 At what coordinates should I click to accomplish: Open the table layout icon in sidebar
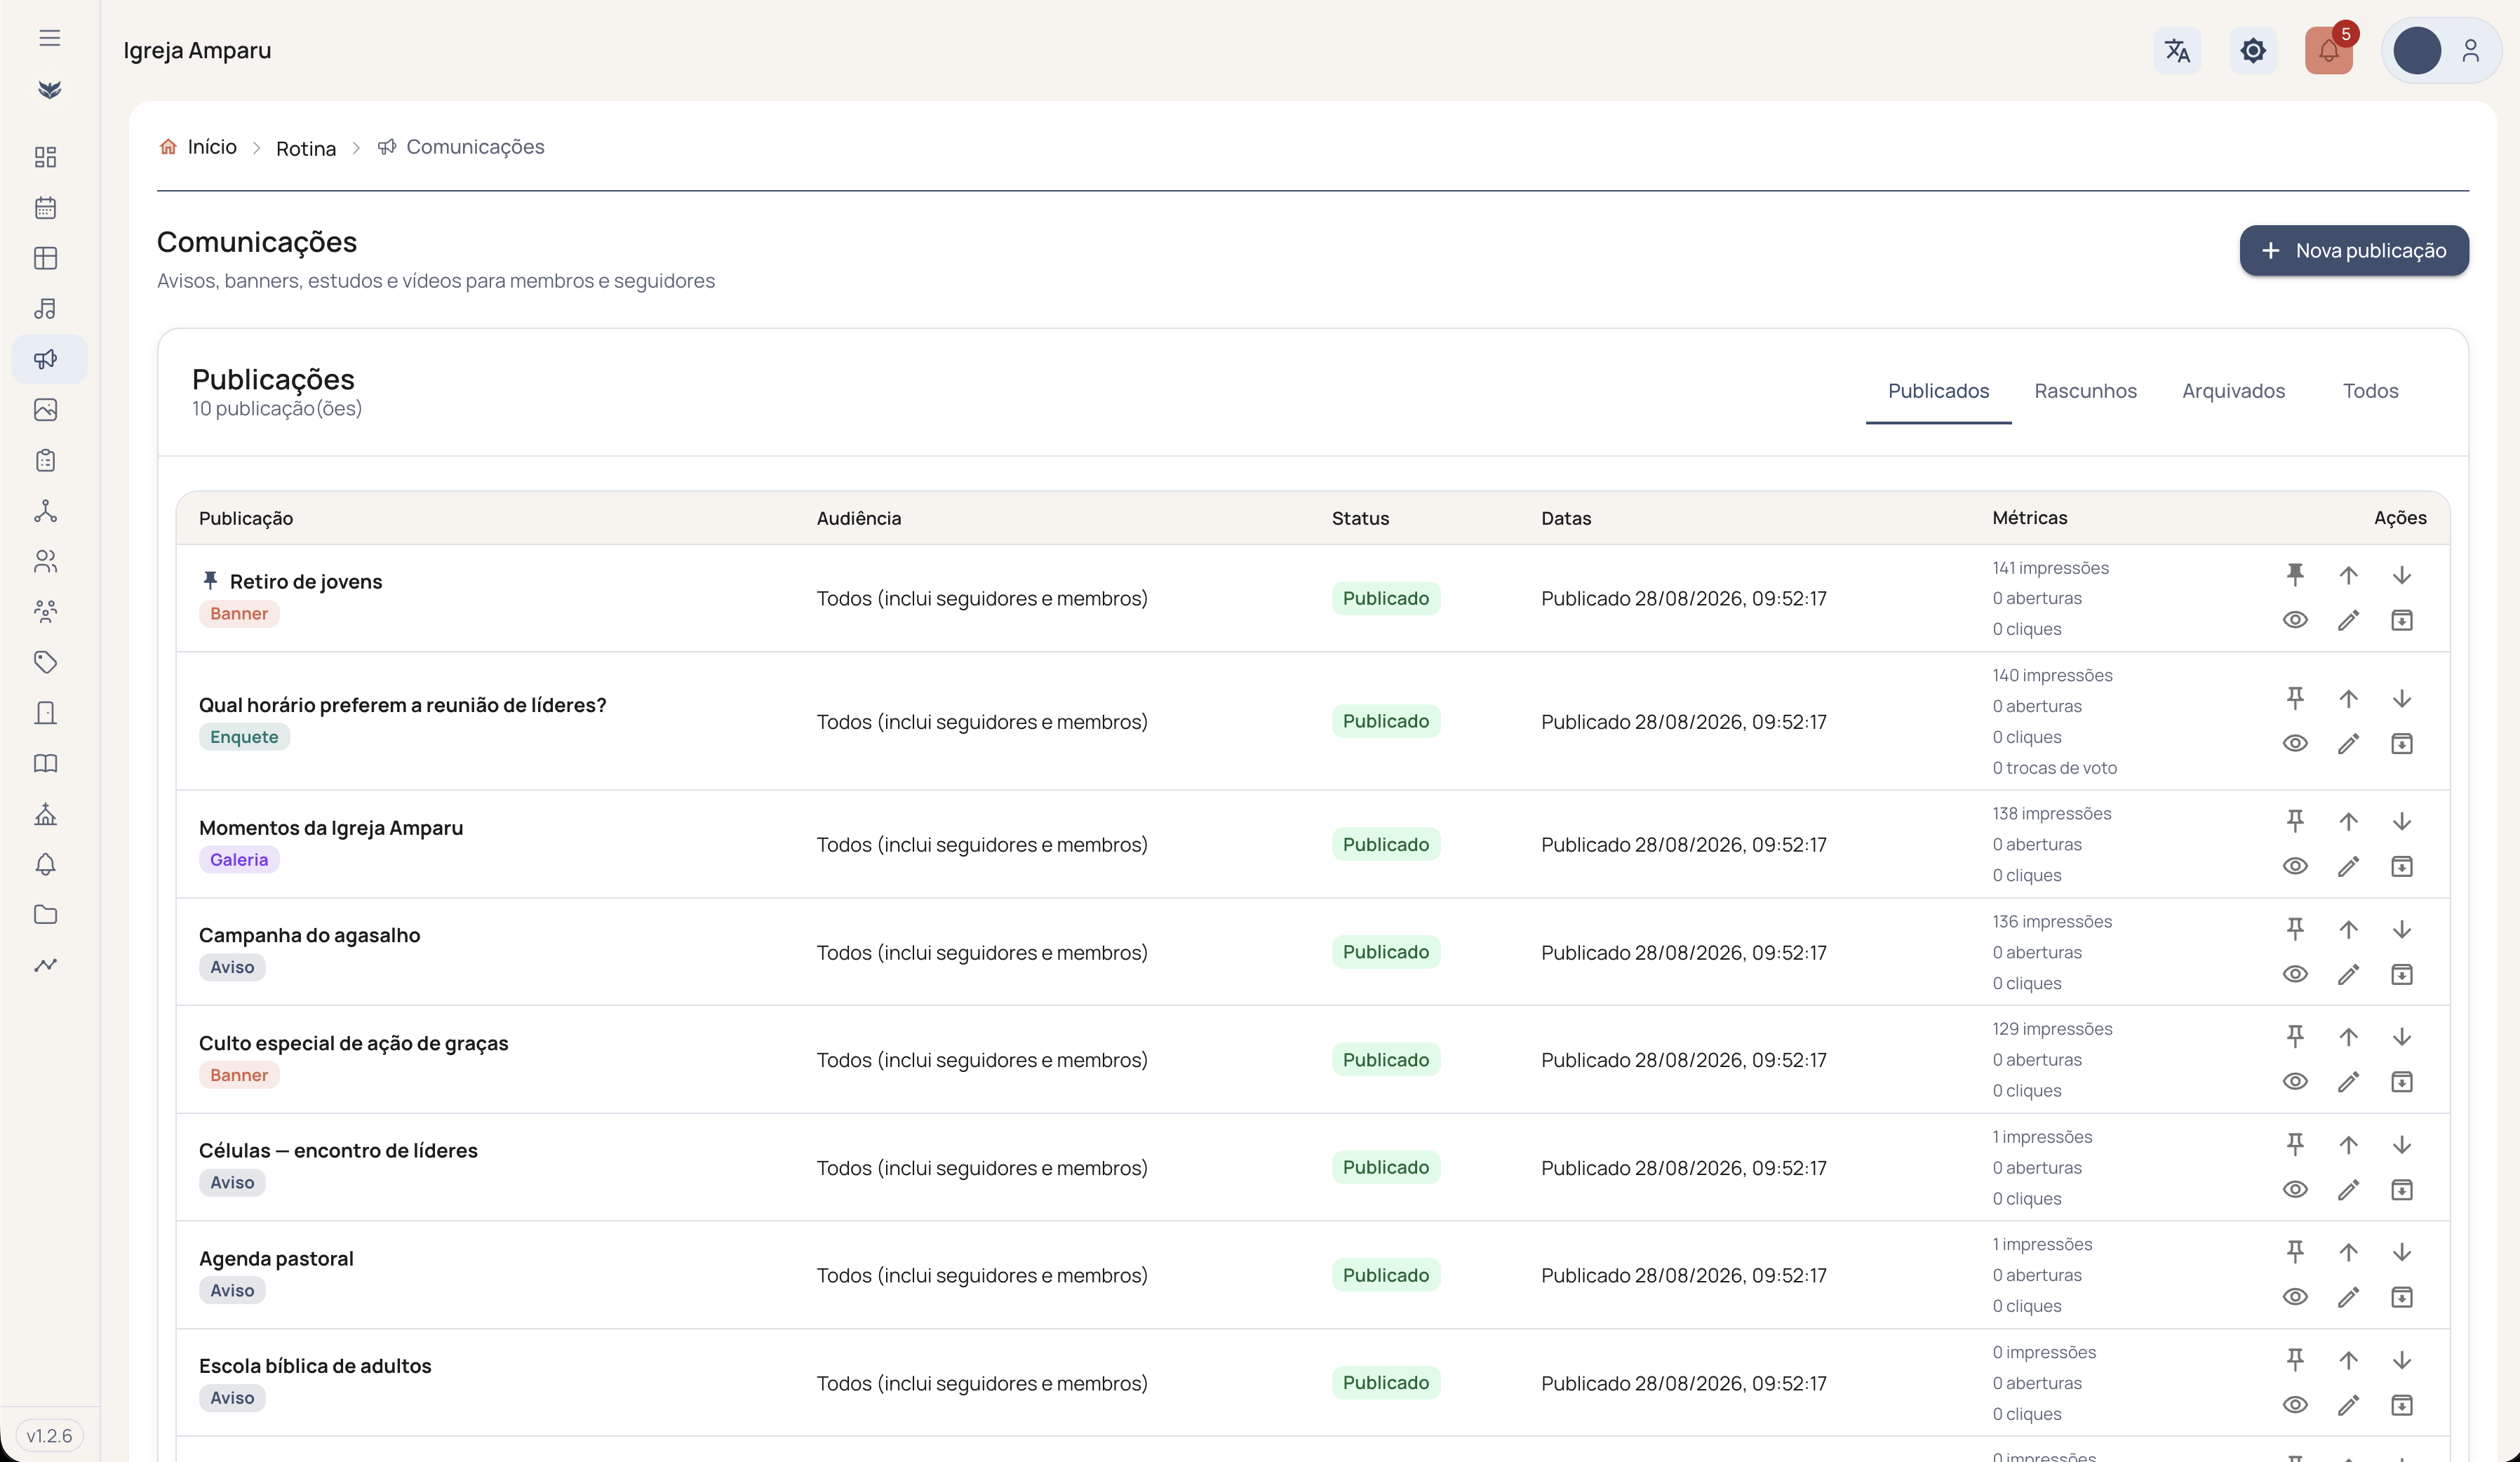pos(46,258)
